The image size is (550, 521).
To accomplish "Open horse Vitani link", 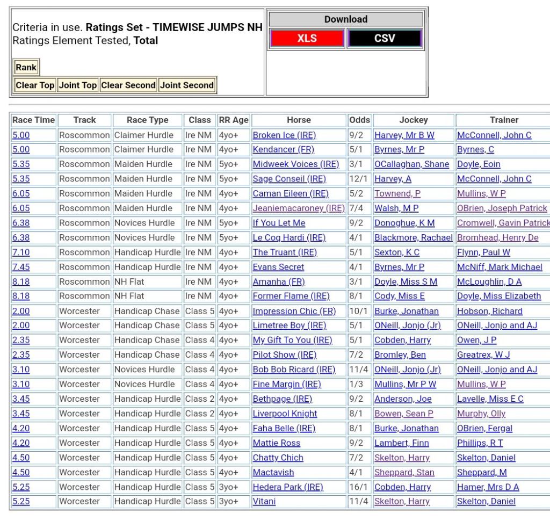I will pyautogui.click(x=264, y=502).
